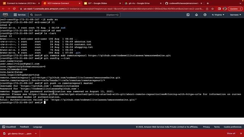
Task: Close the downloads bar
Action: click(241, 134)
